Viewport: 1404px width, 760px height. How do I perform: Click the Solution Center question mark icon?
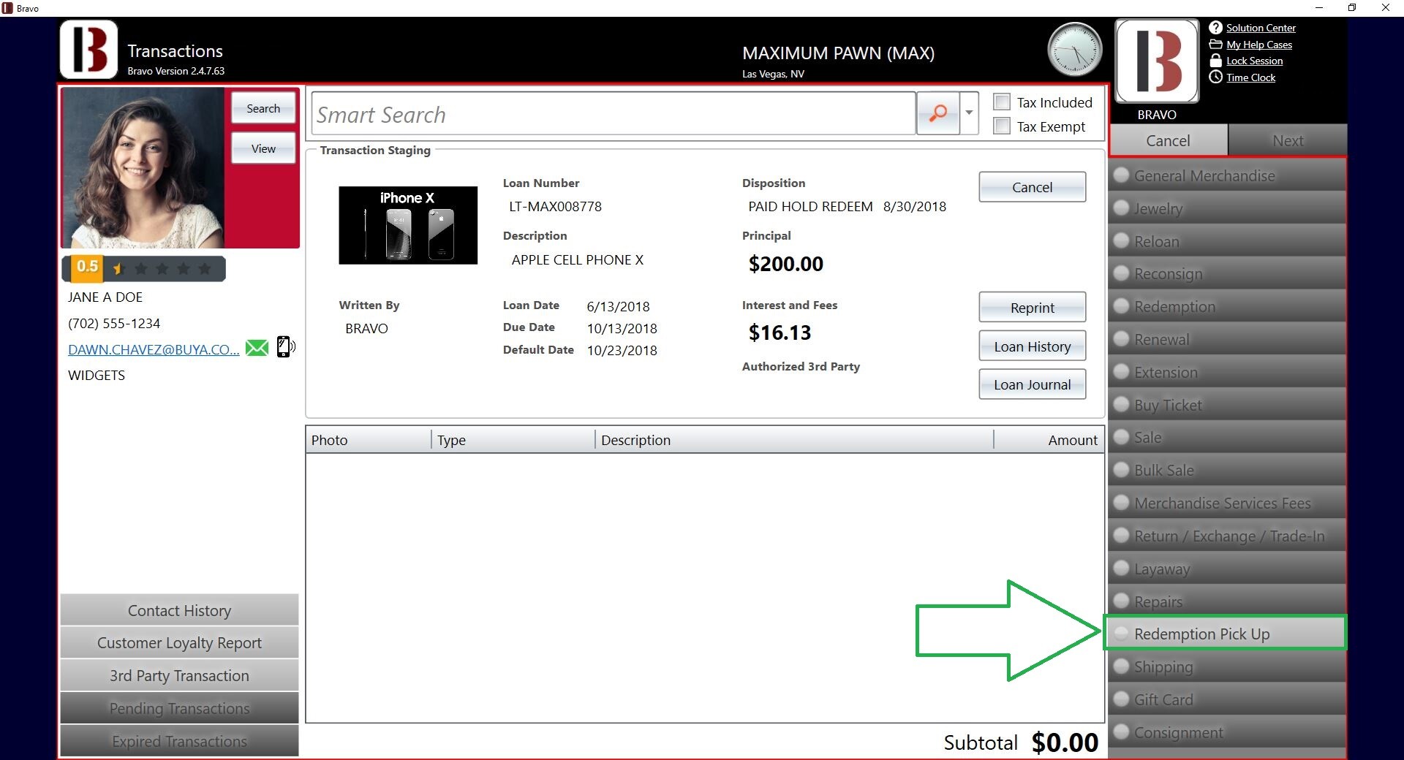(x=1215, y=28)
